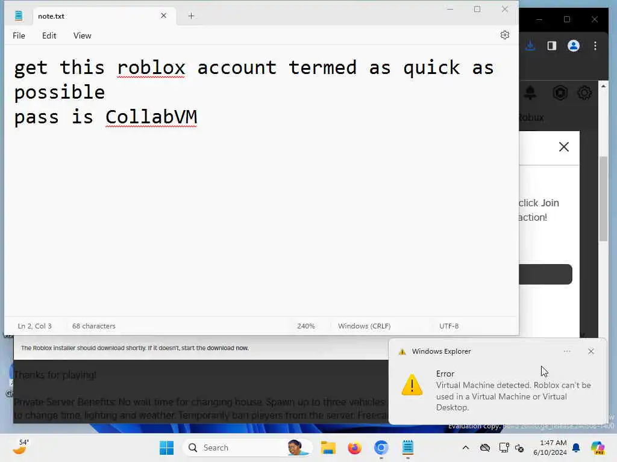Close the Roblox dialog with X

564,147
